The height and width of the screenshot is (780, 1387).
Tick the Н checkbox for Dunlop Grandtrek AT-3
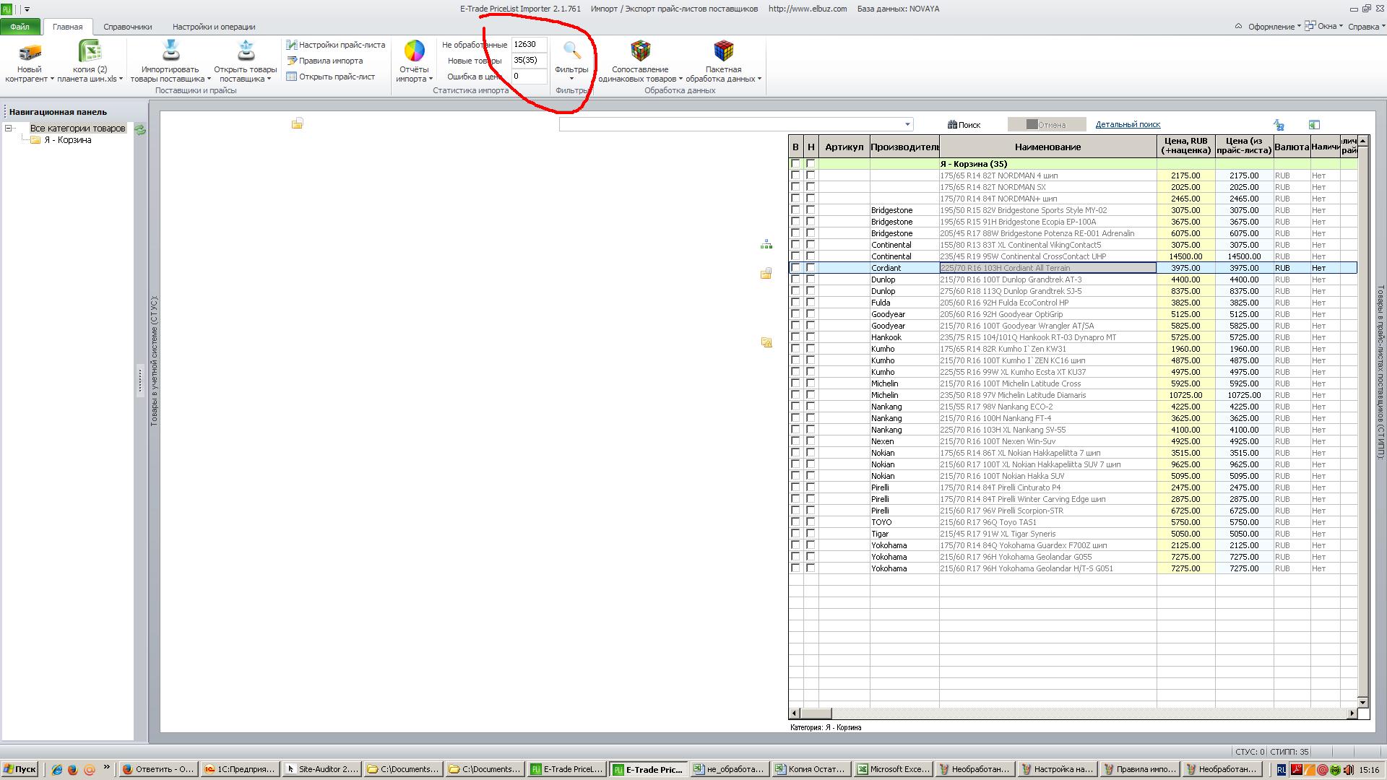[811, 279]
